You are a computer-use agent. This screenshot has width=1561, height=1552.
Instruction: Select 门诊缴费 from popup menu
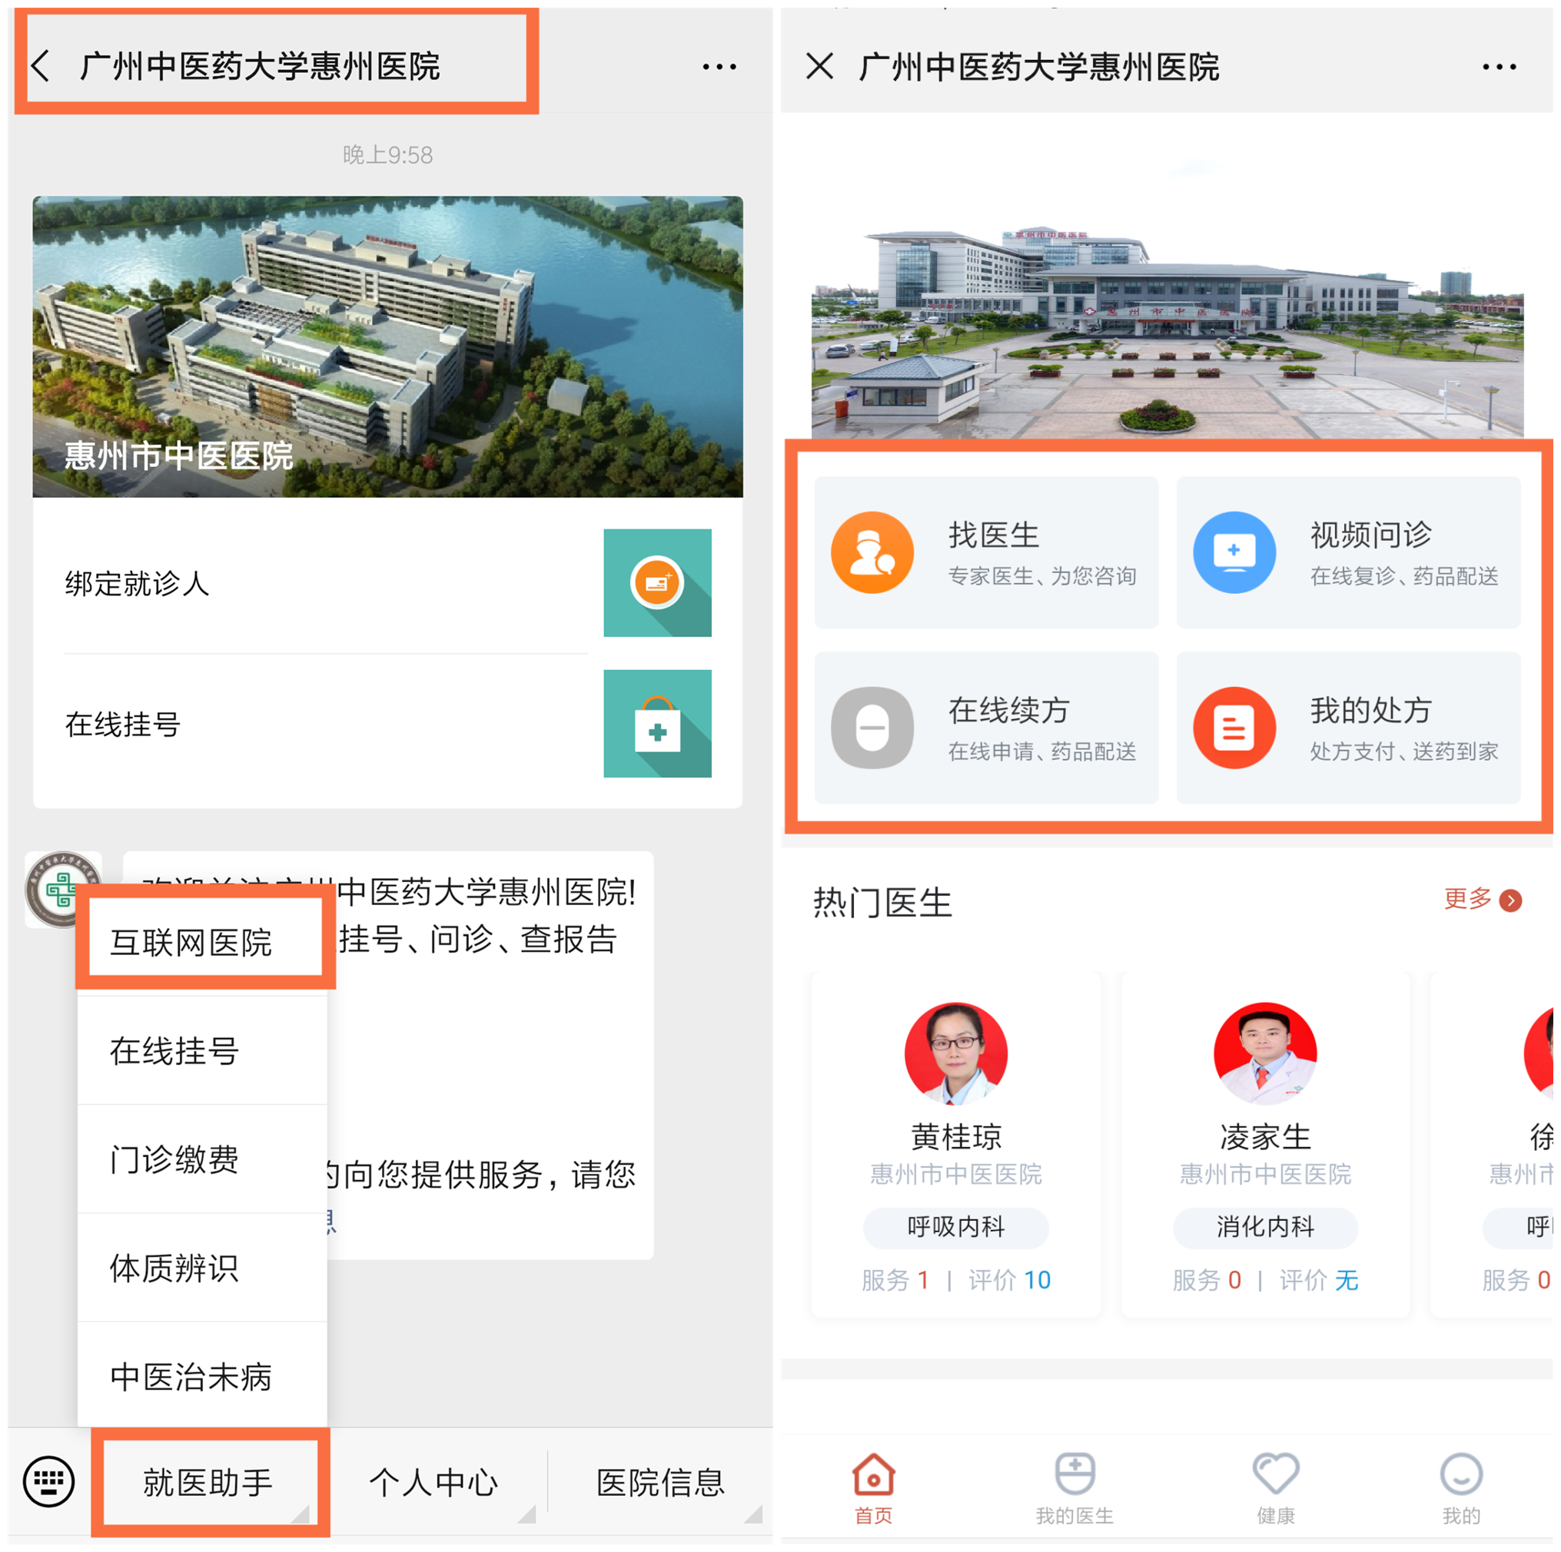coord(202,1159)
